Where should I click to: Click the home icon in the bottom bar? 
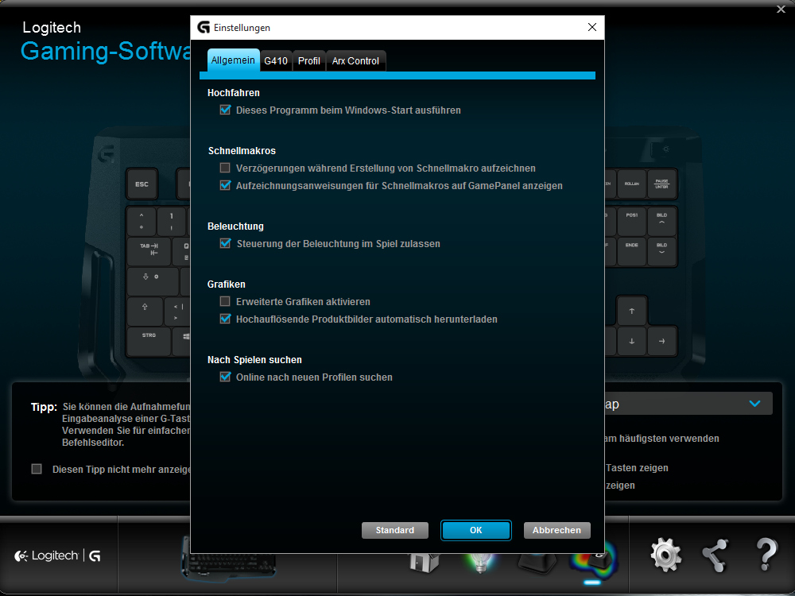tap(425, 563)
